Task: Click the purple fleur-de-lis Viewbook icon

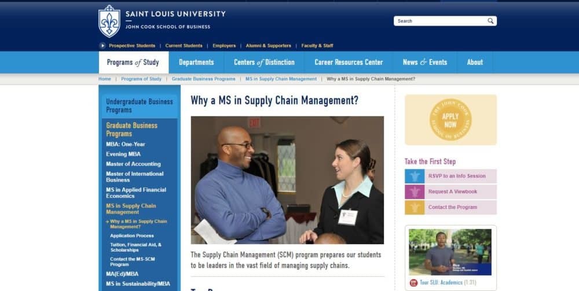Action: 415,192
